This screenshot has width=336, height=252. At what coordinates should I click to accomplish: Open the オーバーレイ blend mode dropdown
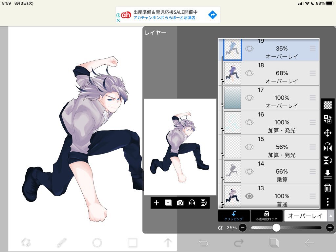[309, 216]
